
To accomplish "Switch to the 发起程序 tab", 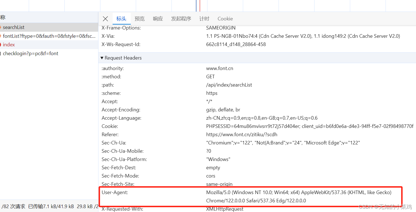I will pos(181,19).
